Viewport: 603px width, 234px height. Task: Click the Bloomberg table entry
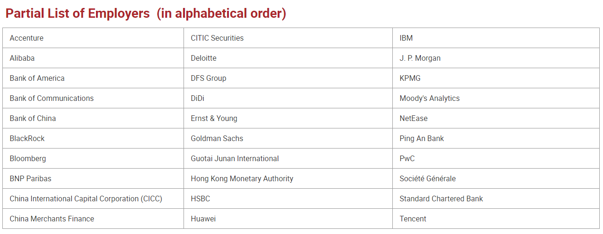pyautogui.click(x=28, y=159)
